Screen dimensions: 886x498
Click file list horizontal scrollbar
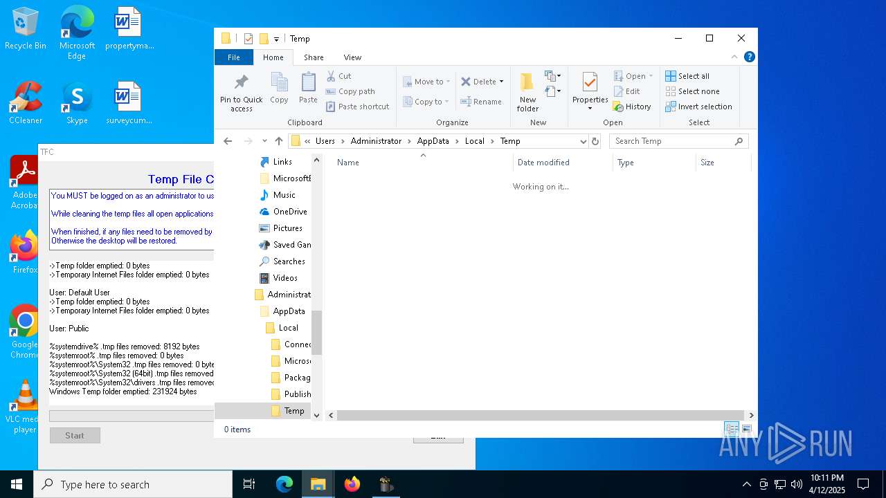[541, 415]
